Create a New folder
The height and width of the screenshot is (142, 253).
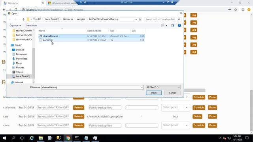pos(32,25)
